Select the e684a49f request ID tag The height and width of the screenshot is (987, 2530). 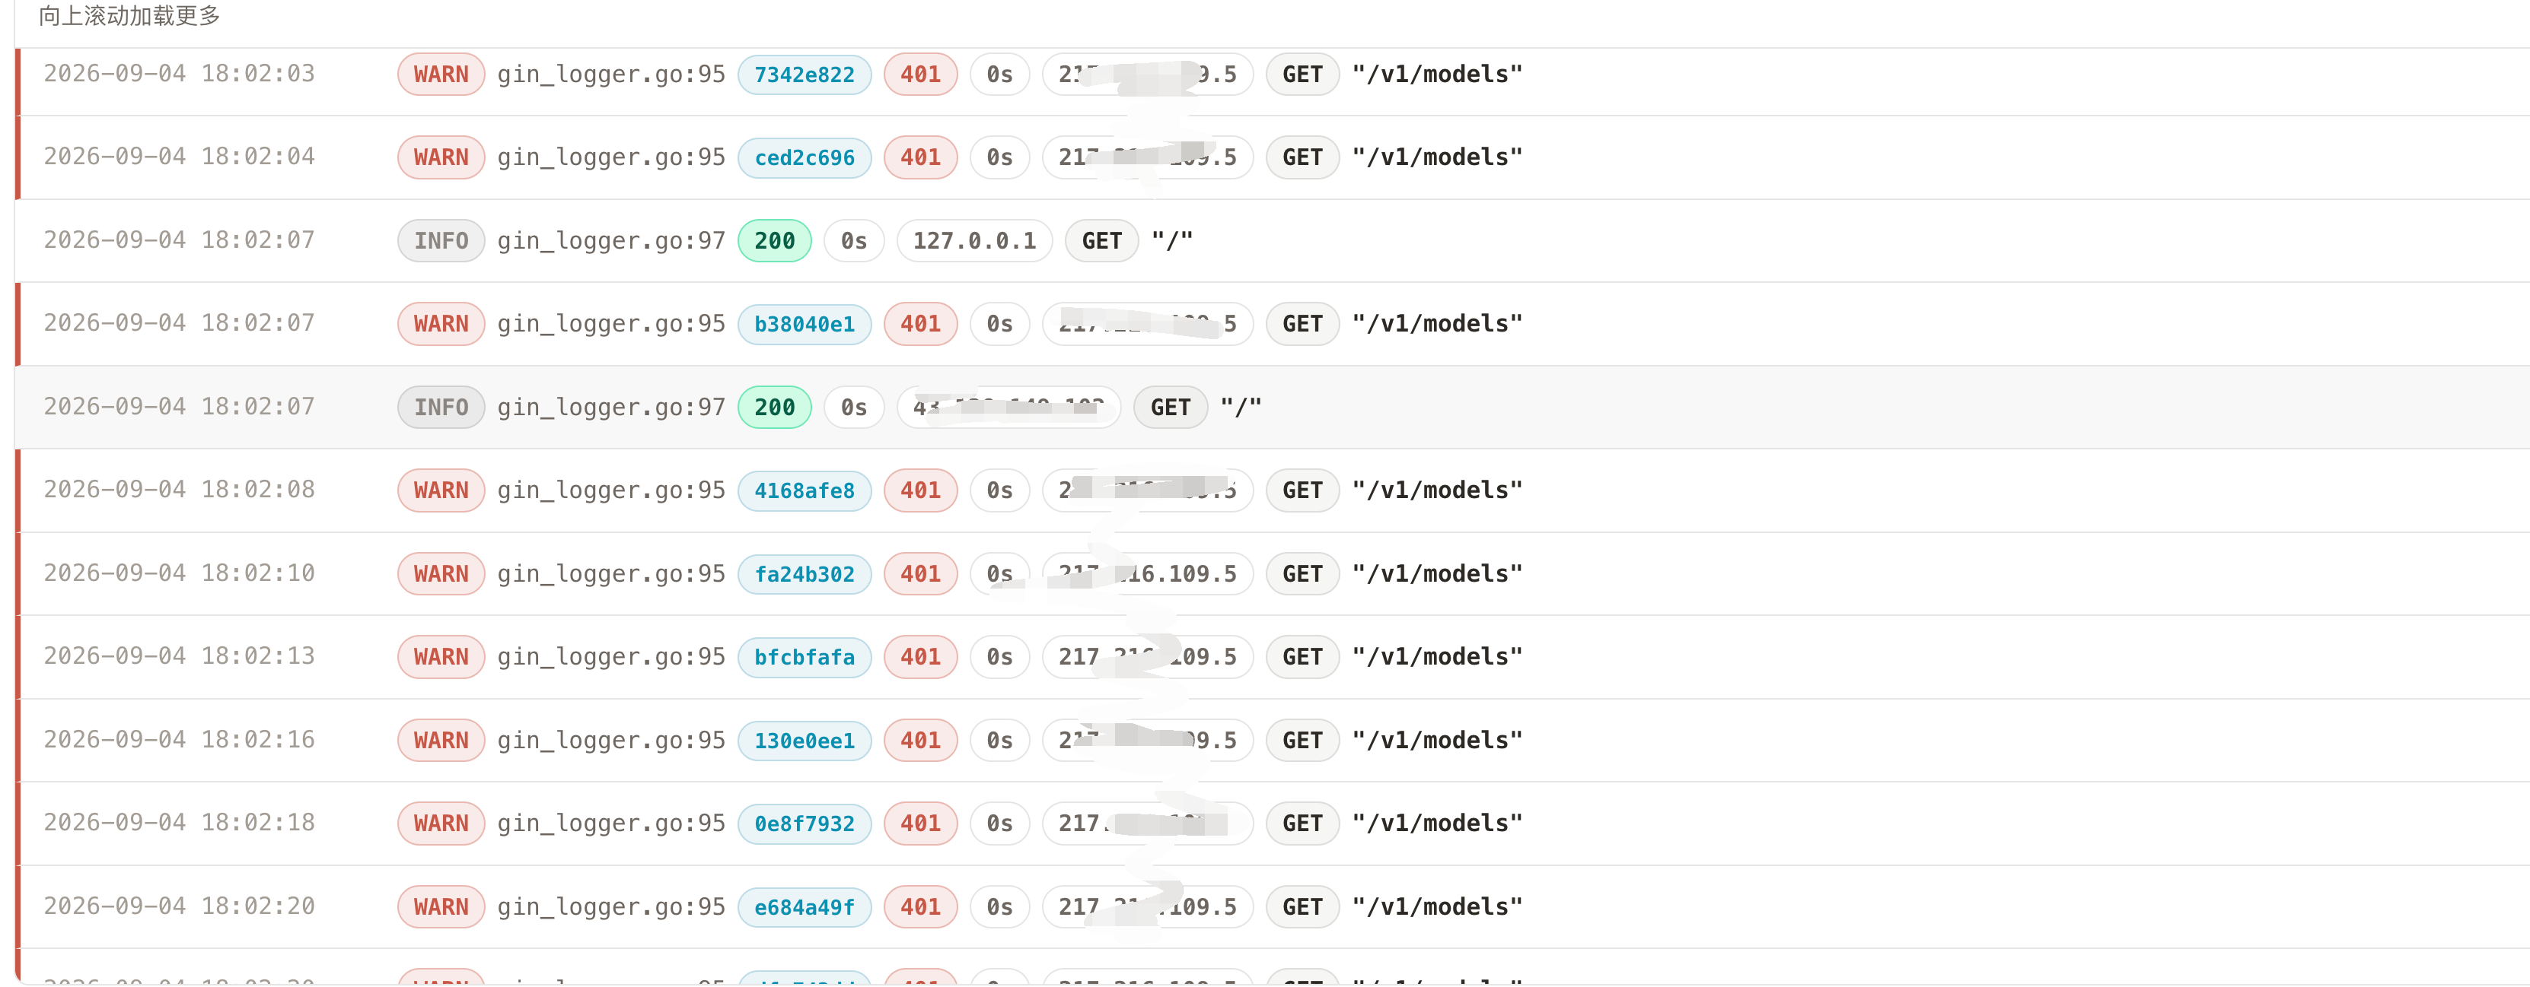pos(805,907)
